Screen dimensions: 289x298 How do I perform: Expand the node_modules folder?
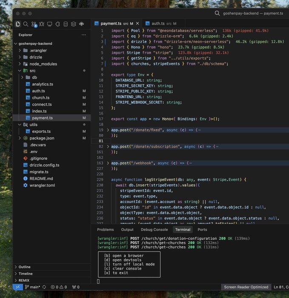point(20,64)
